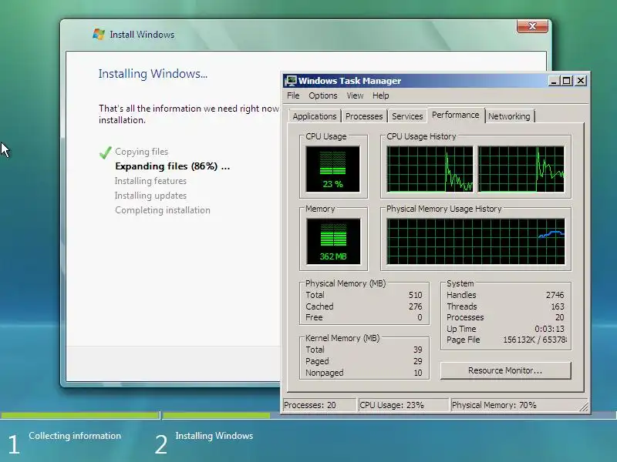The image size is (617, 462).
Task: Switch to the Applications tab
Action: (315, 116)
